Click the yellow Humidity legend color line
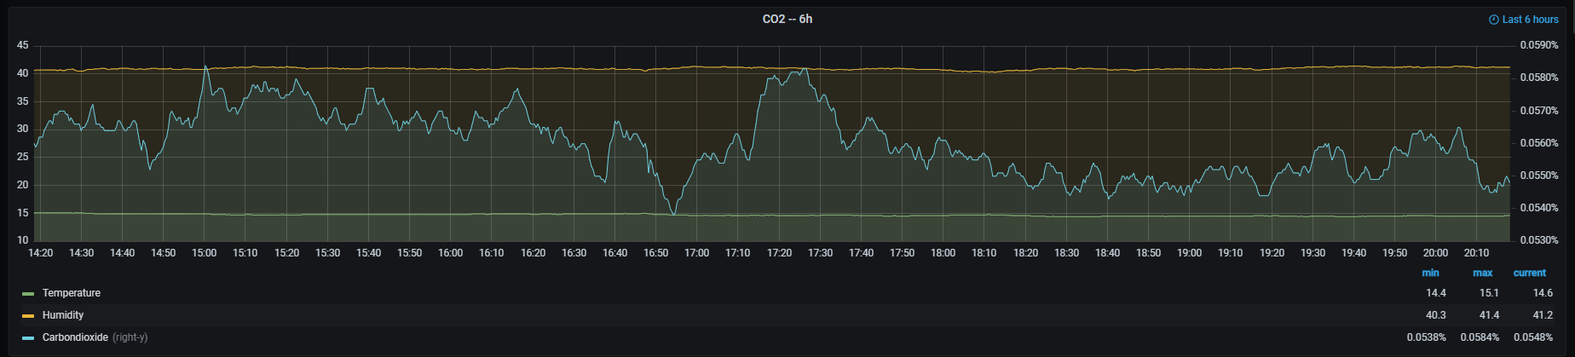 [28, 316]
